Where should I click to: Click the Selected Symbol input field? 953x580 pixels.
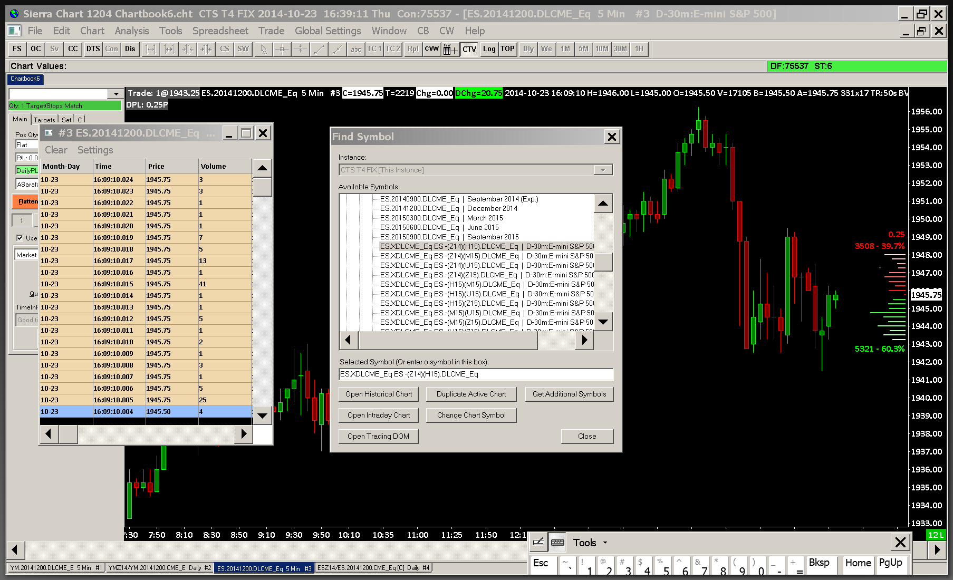(x=476, y=374)
